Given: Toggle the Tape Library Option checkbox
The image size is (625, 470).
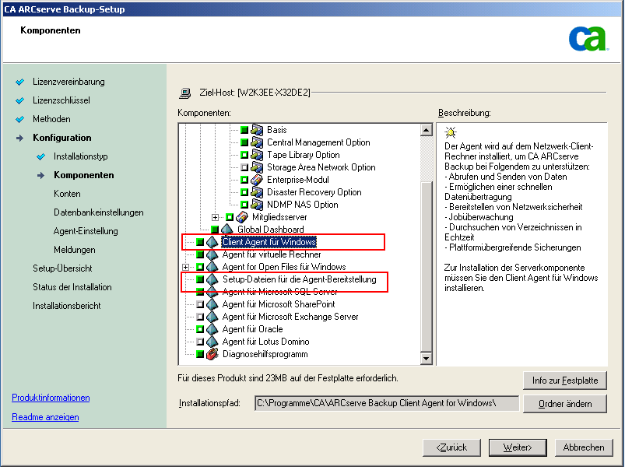Looking at the screenshot, I should 244,155.
